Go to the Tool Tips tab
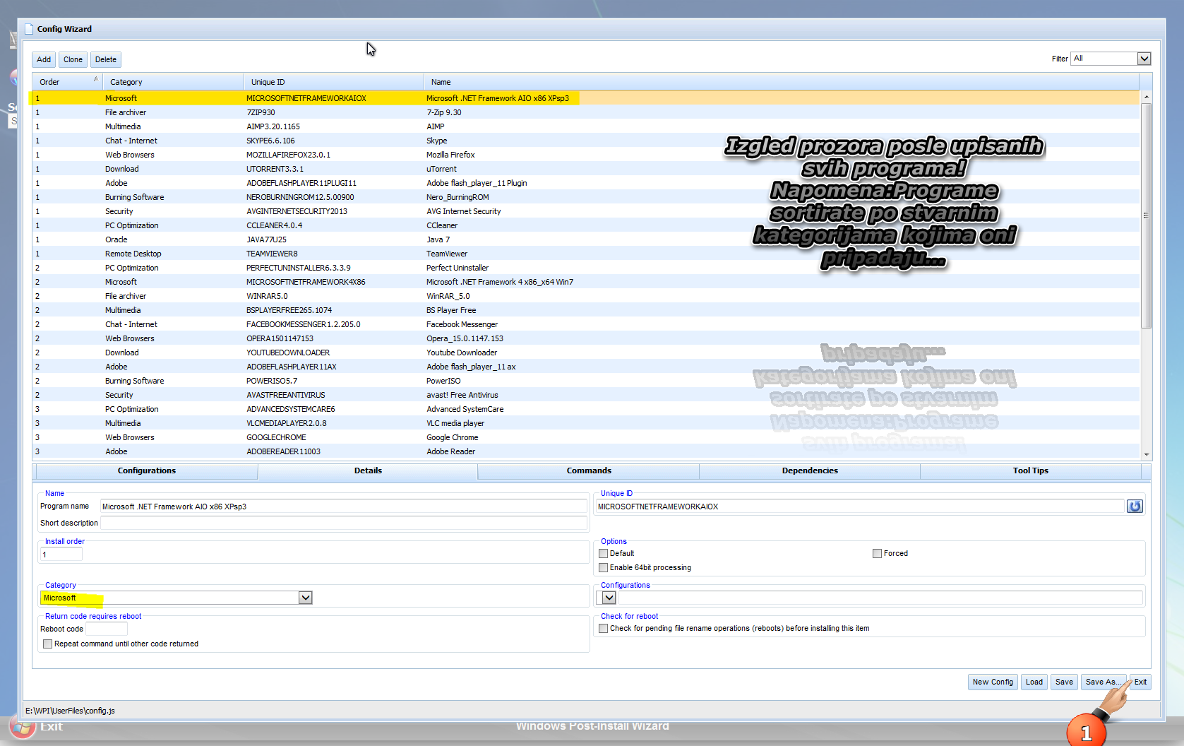Viewport: 1184px width, 746px height. click(1031, 471)
